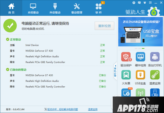Click the 温度监测 link at bottom

(93, 109)
